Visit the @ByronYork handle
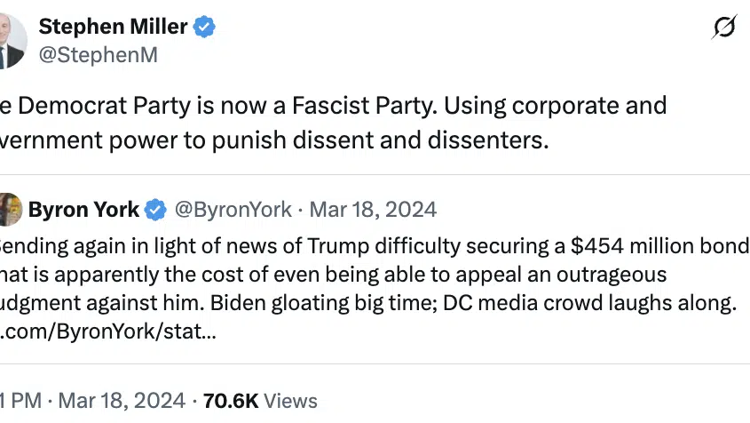 [233, 210]
